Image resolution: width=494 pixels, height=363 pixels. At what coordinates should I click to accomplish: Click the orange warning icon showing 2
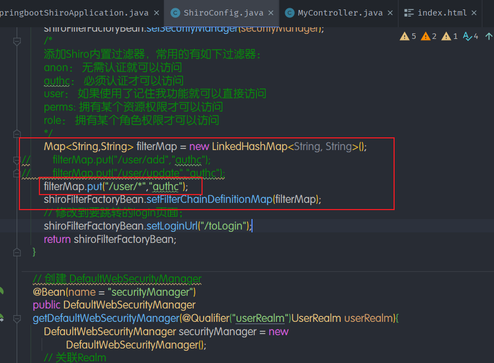coord(426,36)
